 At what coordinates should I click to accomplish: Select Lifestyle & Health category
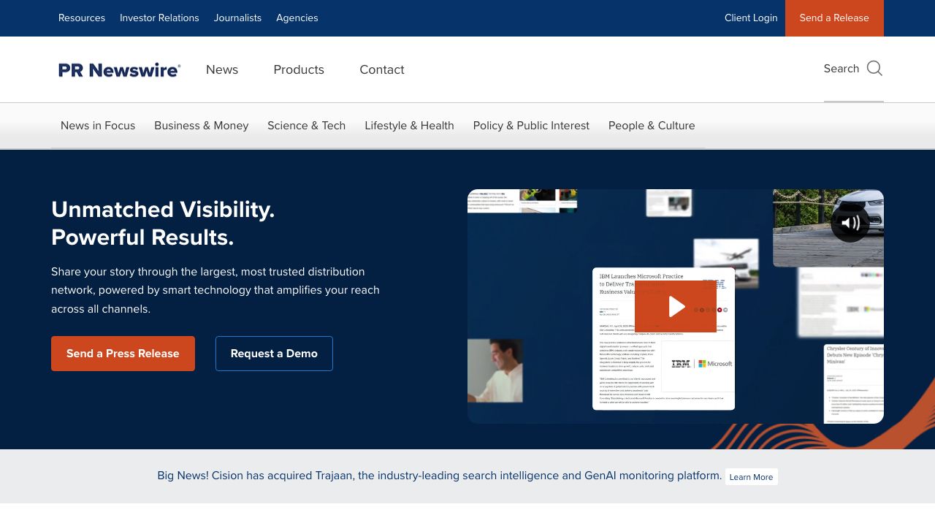(x=409, y=126)
